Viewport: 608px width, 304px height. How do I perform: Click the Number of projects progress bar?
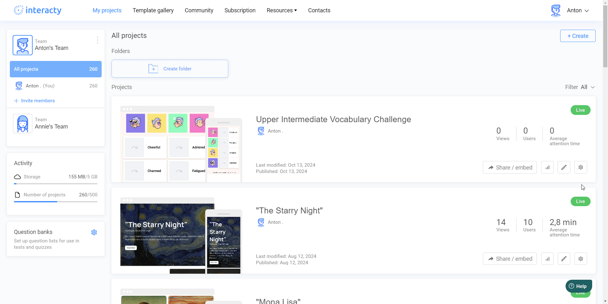pos(56,202)
